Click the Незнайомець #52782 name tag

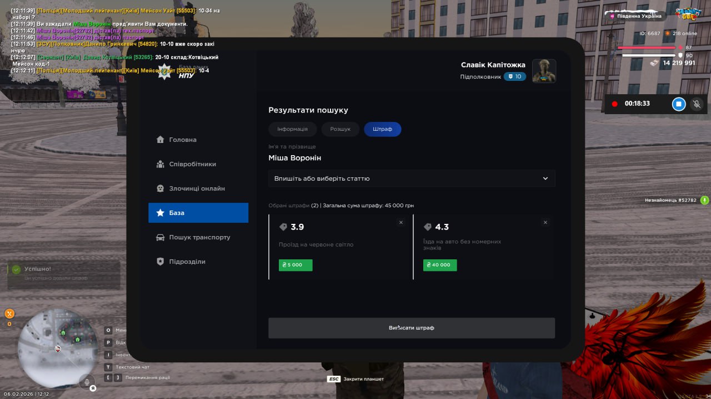670,200
